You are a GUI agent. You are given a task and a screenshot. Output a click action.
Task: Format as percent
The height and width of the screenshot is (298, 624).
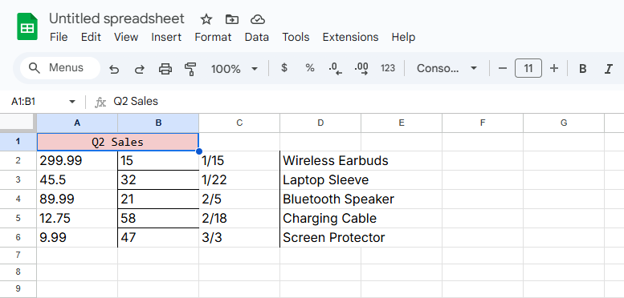point(310,68)
